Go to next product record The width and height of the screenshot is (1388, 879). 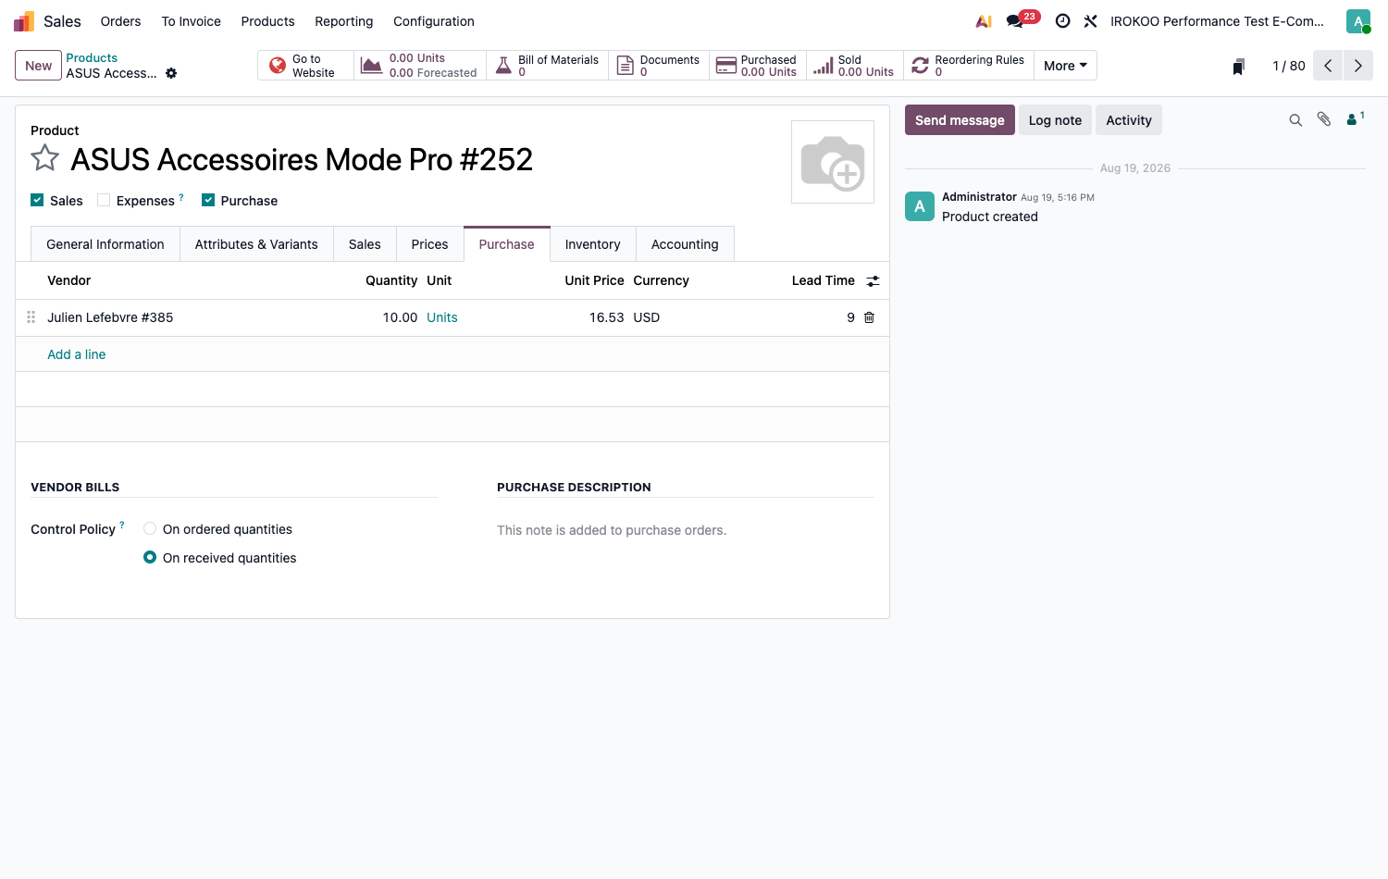1358,66
